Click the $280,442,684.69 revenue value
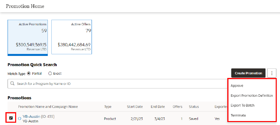Screen dimensions: 280x125 coord(74,45)
